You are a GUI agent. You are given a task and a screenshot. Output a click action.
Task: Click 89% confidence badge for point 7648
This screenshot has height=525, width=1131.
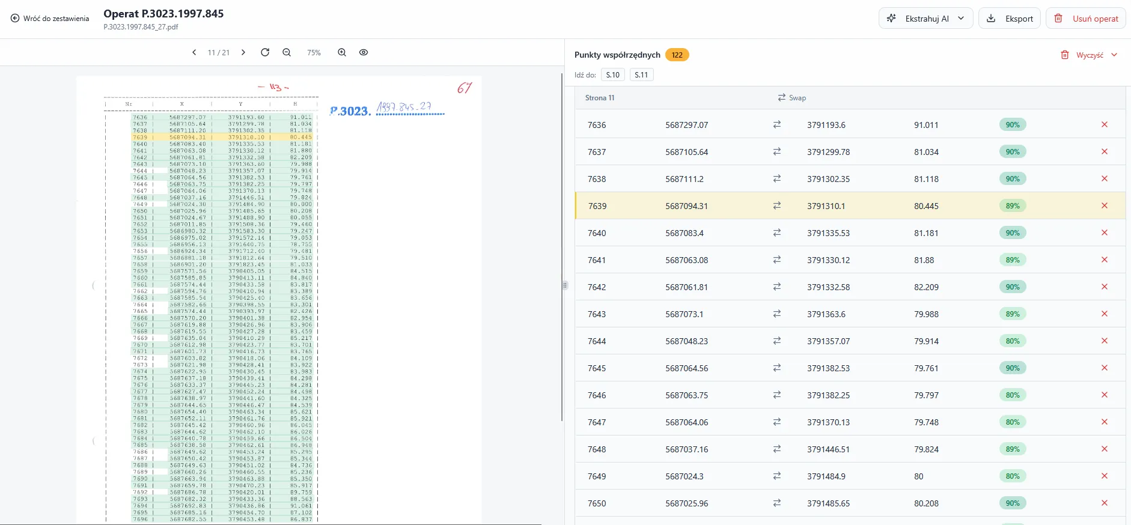[1013, 449]
